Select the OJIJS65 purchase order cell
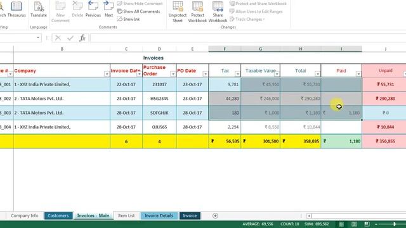The image size is (406, 228). click(x=159, y=127)
